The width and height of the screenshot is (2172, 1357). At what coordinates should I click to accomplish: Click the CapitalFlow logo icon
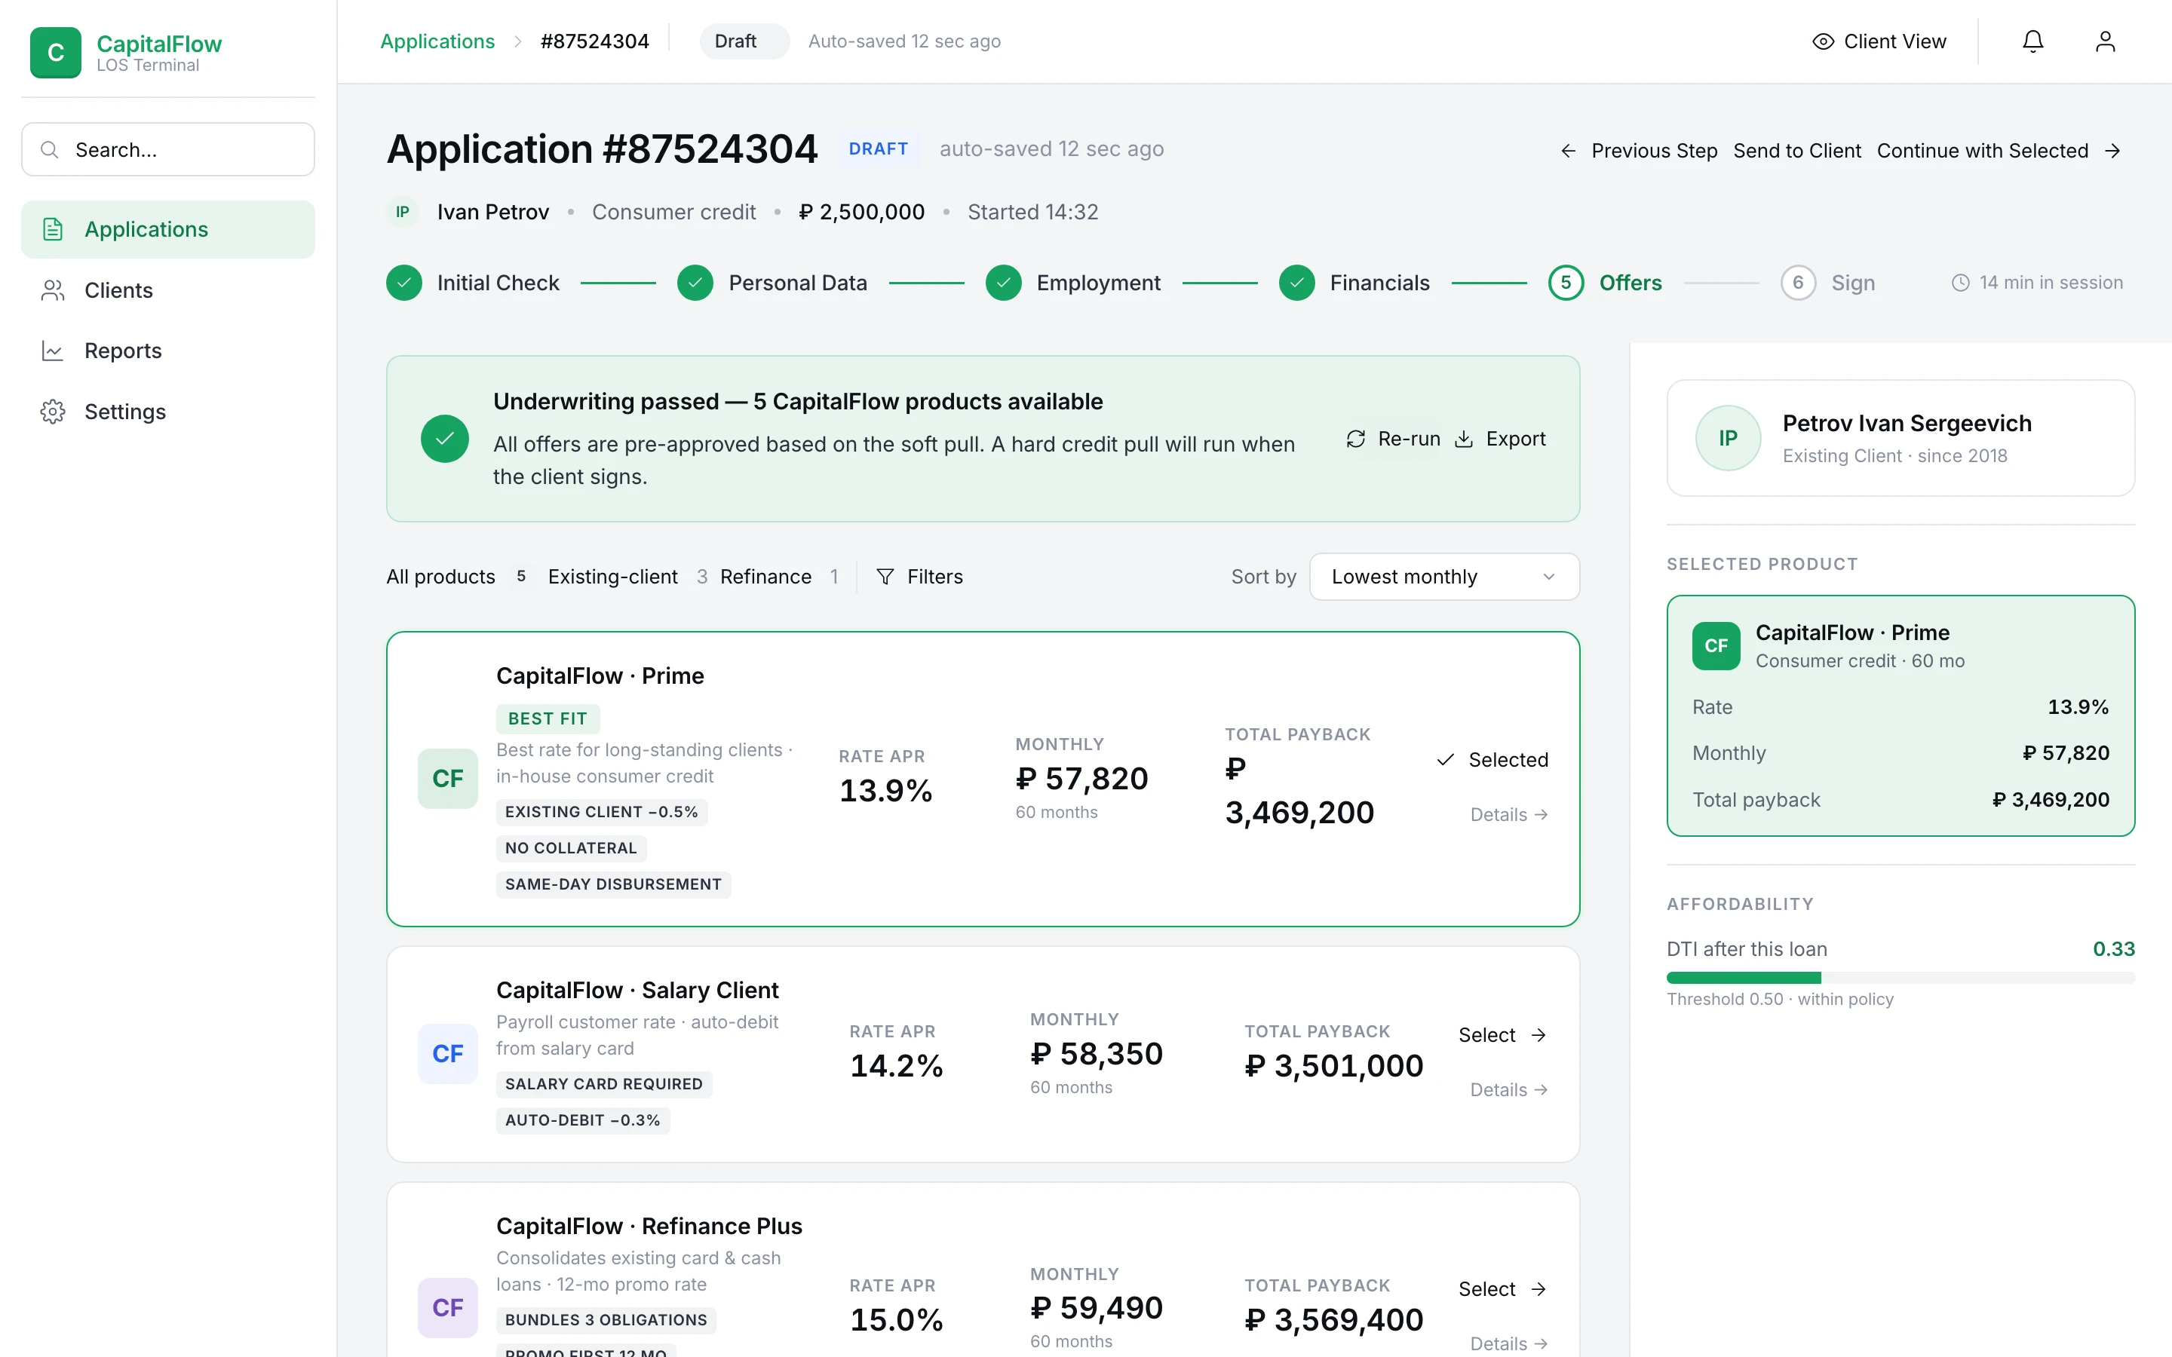(x=56, y=52)
